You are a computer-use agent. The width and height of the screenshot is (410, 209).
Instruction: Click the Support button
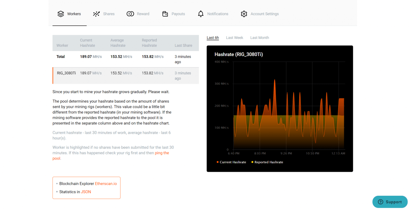[x=390, y=202]
